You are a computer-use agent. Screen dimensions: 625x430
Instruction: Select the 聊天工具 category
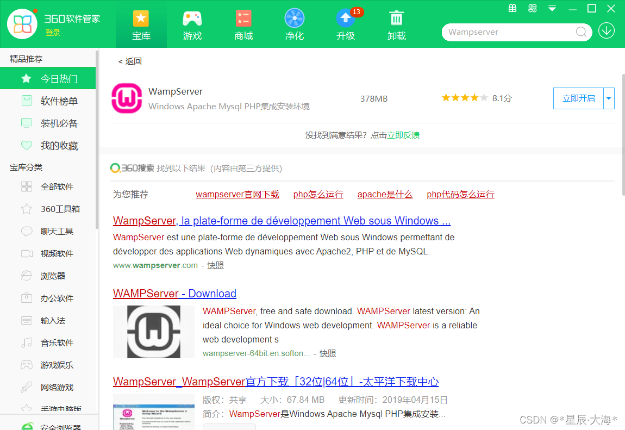(48, 231)
